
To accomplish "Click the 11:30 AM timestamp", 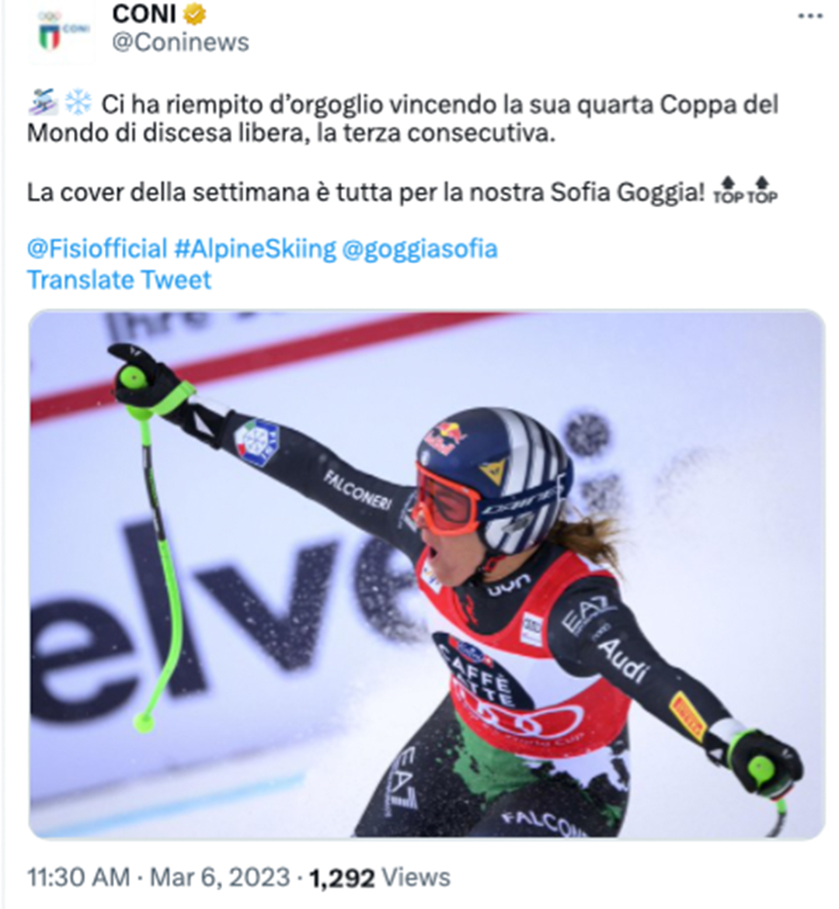I will coord(78,877).
